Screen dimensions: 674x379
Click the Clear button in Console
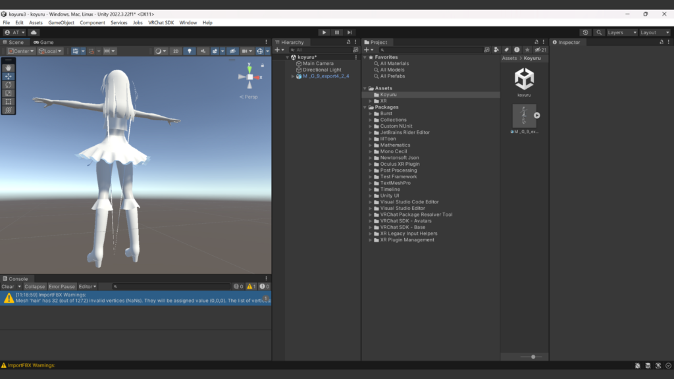(8, 287)
